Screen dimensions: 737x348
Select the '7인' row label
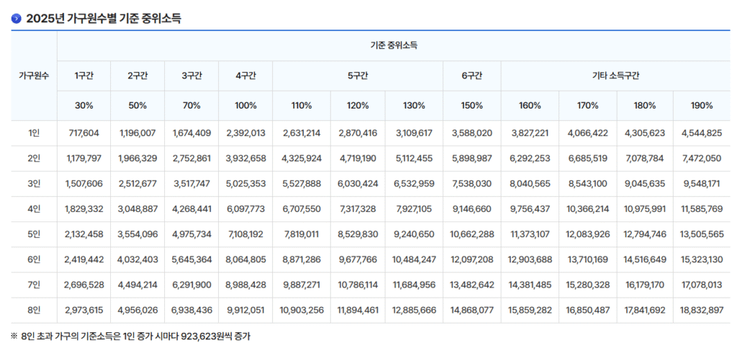point(34,285)
